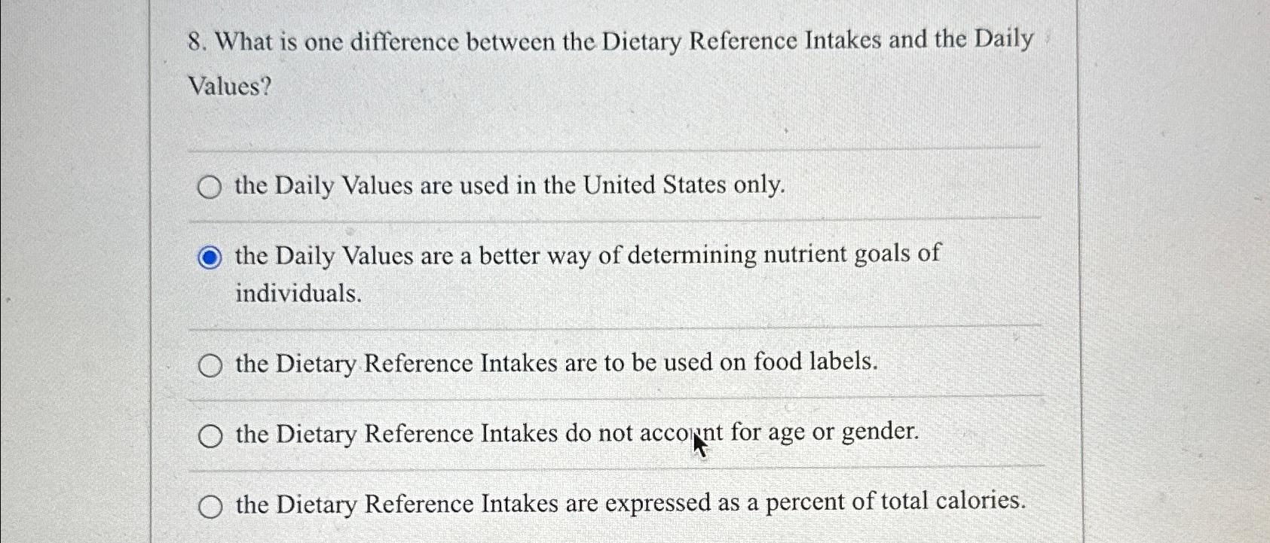Click the final answer text about total calories

[630, 504]
